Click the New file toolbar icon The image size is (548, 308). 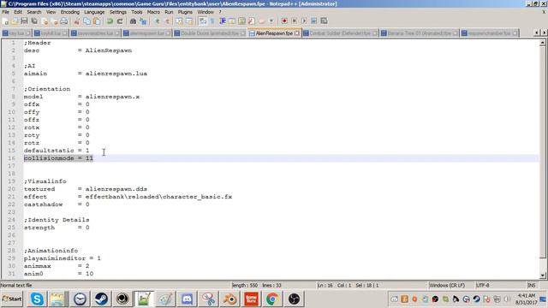pos(5,21)
